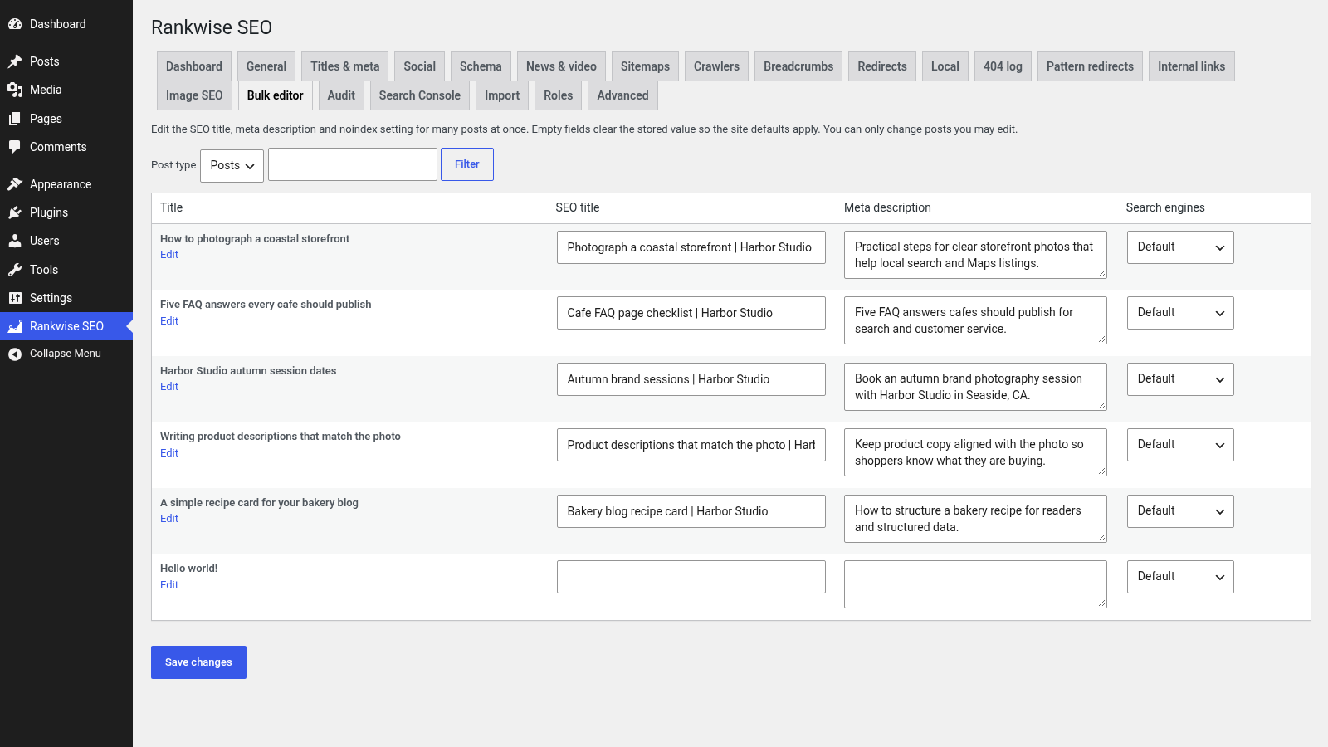
Task: Click the Settings sliders icon
Action: (15, 298)
